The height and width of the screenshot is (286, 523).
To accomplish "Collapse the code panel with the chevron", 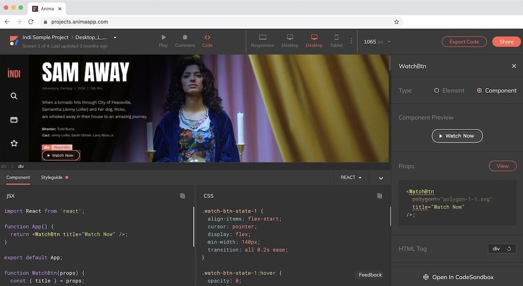I will (x=381, y=178).
